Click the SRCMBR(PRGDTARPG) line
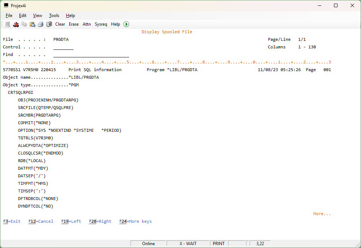Viewport: 361px width, 248px height. pyautogui.click(x=39, y=115)
